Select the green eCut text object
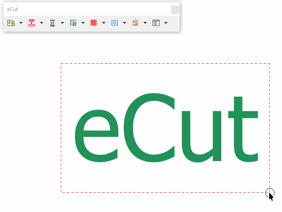Image resolution: width=282 pixels, height=212 pixels. click(167, 128)
